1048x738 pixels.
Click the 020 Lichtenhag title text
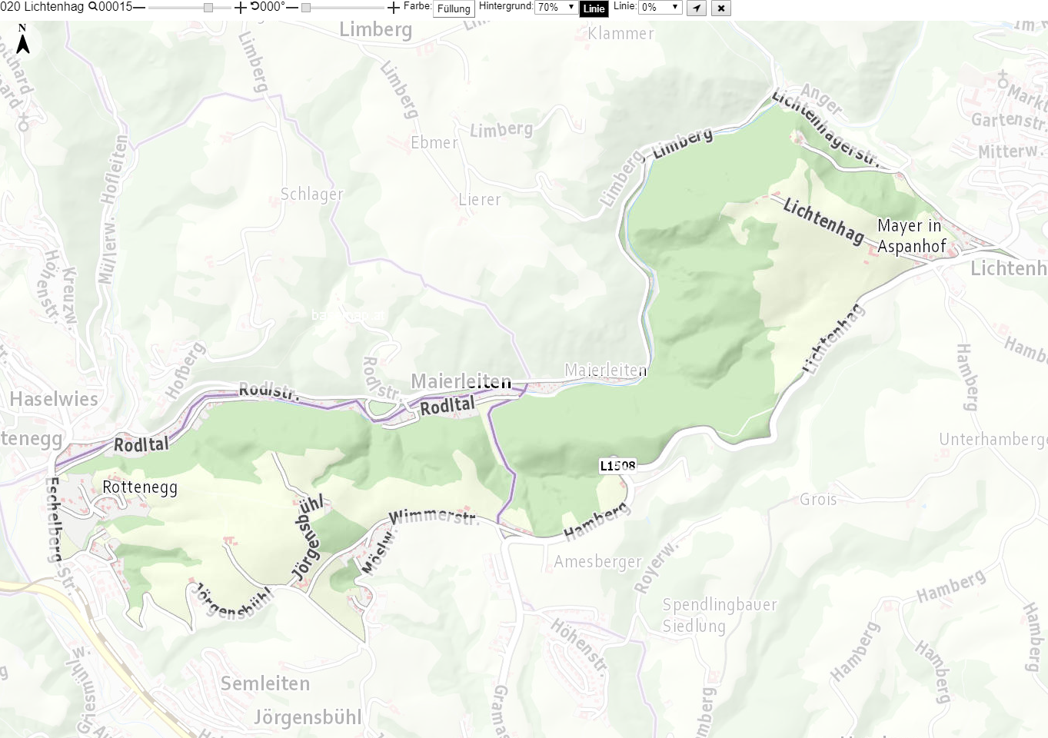[42, 7]
